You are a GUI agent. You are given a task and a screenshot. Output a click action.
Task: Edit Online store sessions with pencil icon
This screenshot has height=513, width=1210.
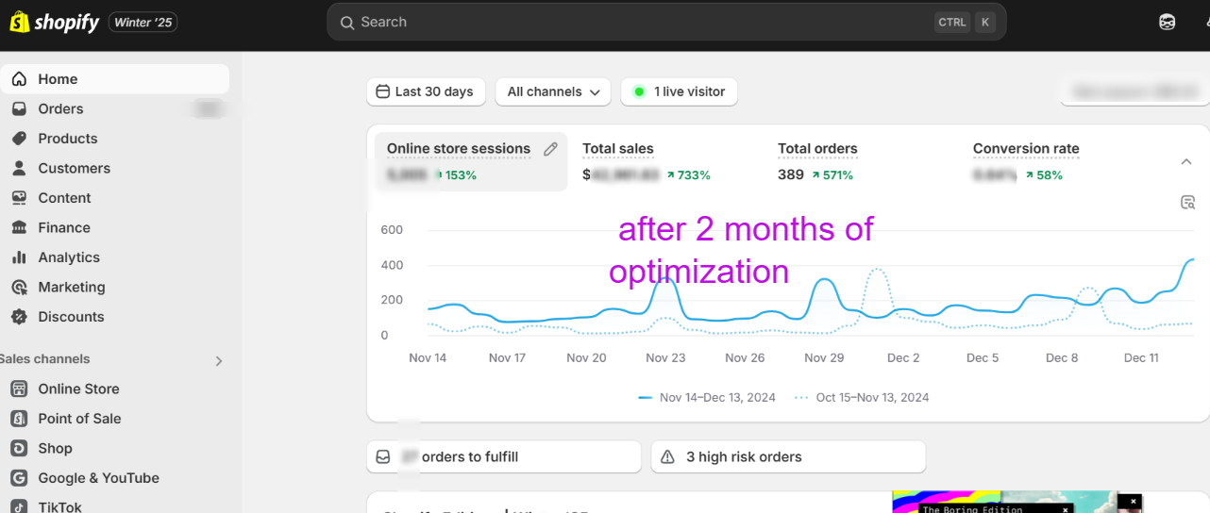pyautogui.click(x=550, y=149)
